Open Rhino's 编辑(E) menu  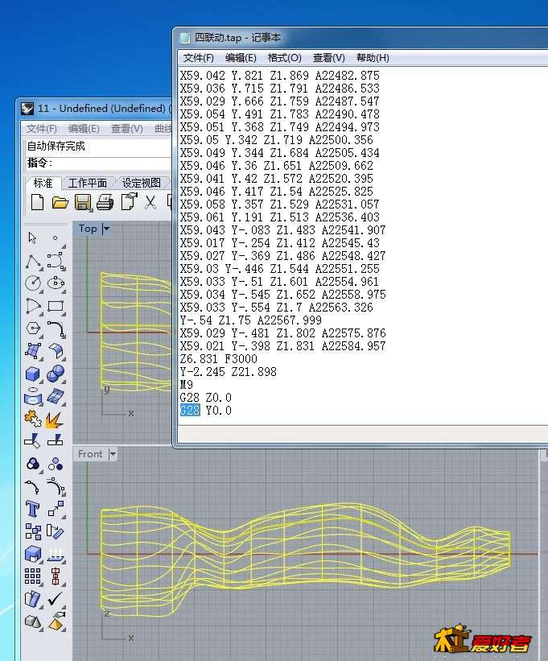click(x=84, y=129)
